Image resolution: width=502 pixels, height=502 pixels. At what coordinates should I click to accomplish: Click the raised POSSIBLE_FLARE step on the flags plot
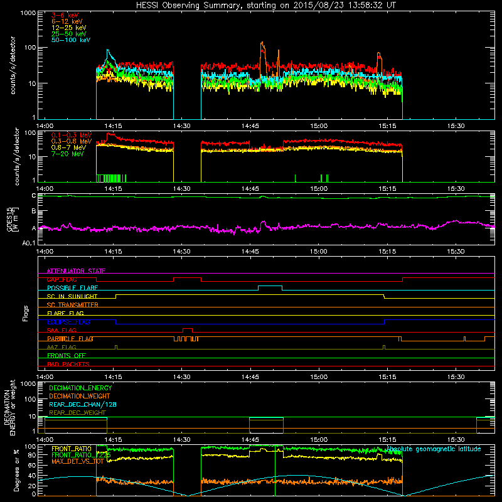(270, 286)
